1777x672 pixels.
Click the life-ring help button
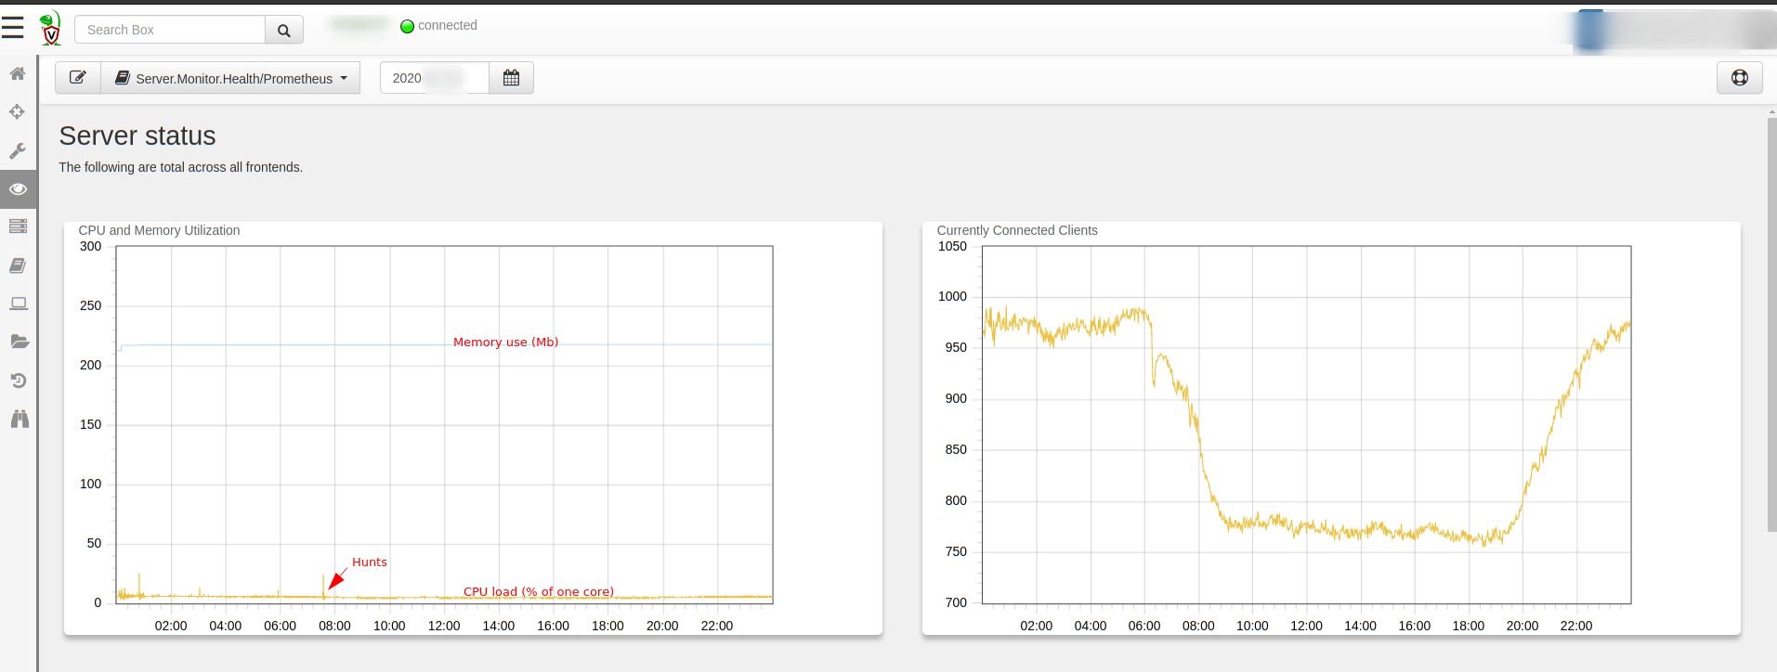[1739, 78]
